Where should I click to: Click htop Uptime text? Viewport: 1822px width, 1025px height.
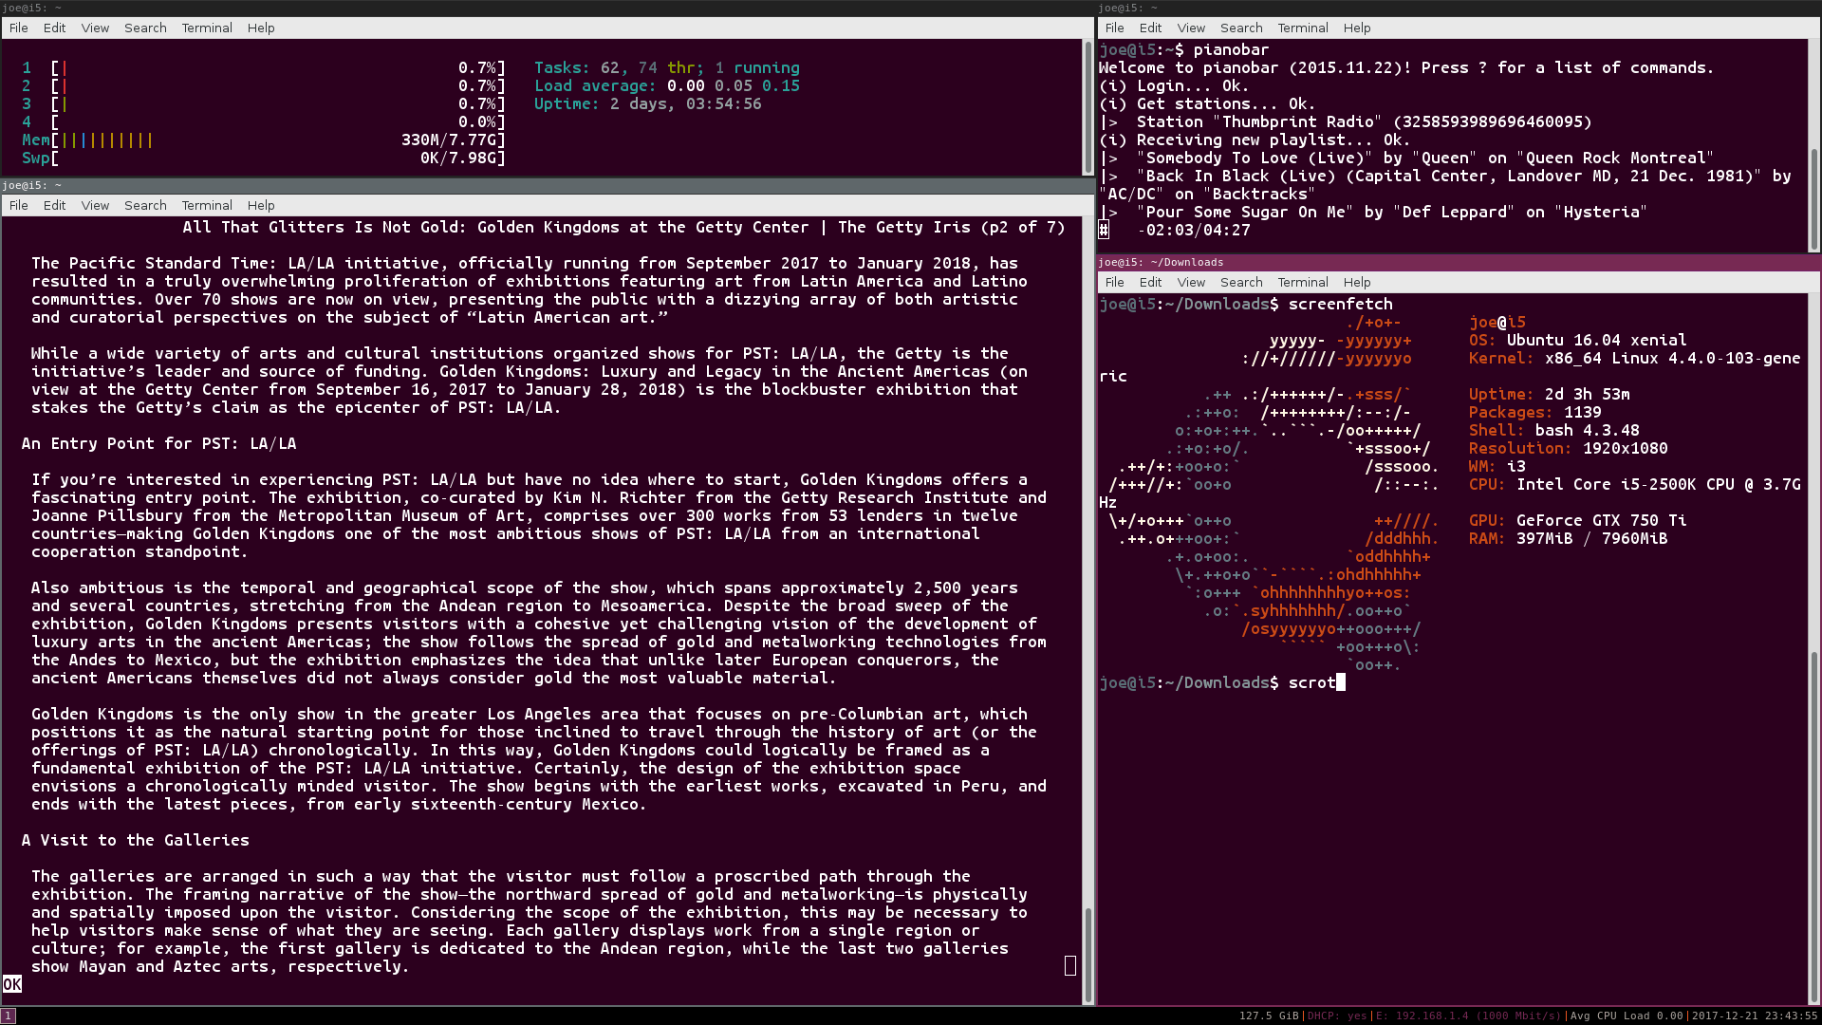[x=648, y=103]
